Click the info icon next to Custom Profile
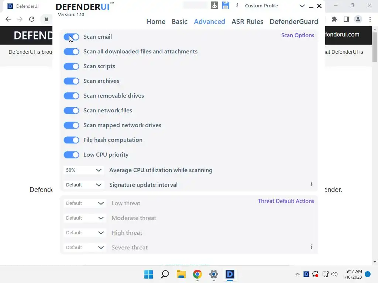This screenshot has height=283, width=378. tap(237, 5)
